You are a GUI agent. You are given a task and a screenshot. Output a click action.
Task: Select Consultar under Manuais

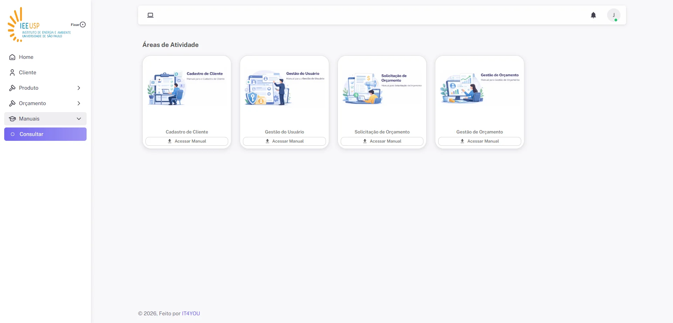45,134
